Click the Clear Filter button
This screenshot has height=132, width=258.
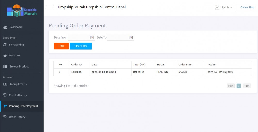81,46
